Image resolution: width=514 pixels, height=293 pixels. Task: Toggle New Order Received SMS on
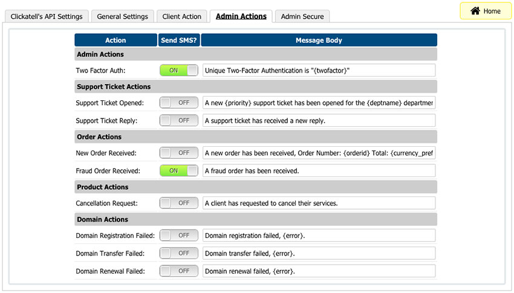(x=178, y=153)
